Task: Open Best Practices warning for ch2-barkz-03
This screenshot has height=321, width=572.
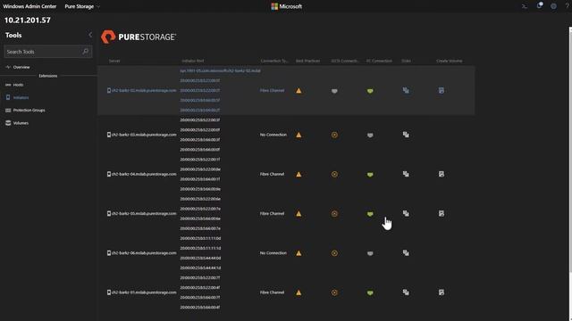Action: tap(299, 135)
